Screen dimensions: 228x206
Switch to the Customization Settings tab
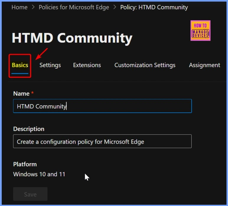point(145,65)
